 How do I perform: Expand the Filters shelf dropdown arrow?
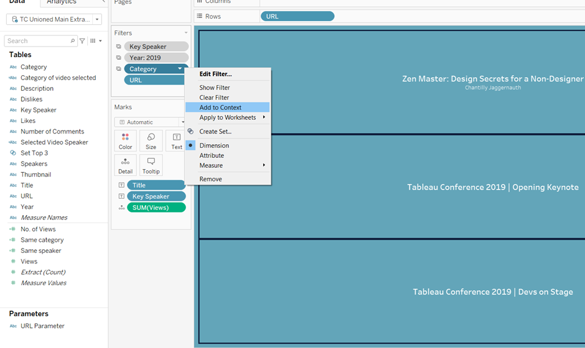coord(186,33)
